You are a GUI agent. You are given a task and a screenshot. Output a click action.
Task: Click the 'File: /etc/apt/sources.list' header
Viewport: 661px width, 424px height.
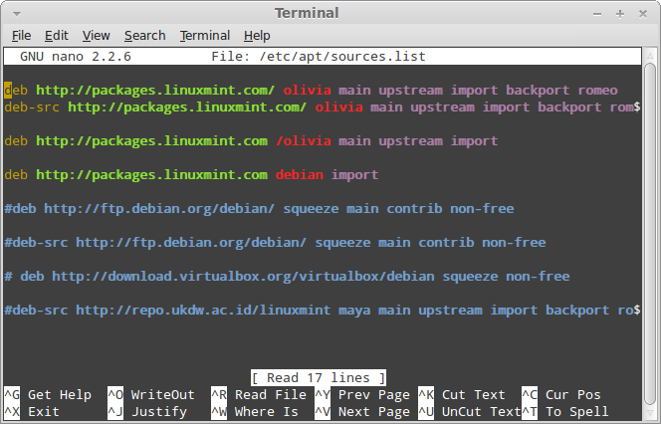(319, 57)
